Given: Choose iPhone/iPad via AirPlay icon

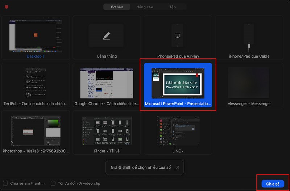Looking at the screenshot, I should coord(178,36).
